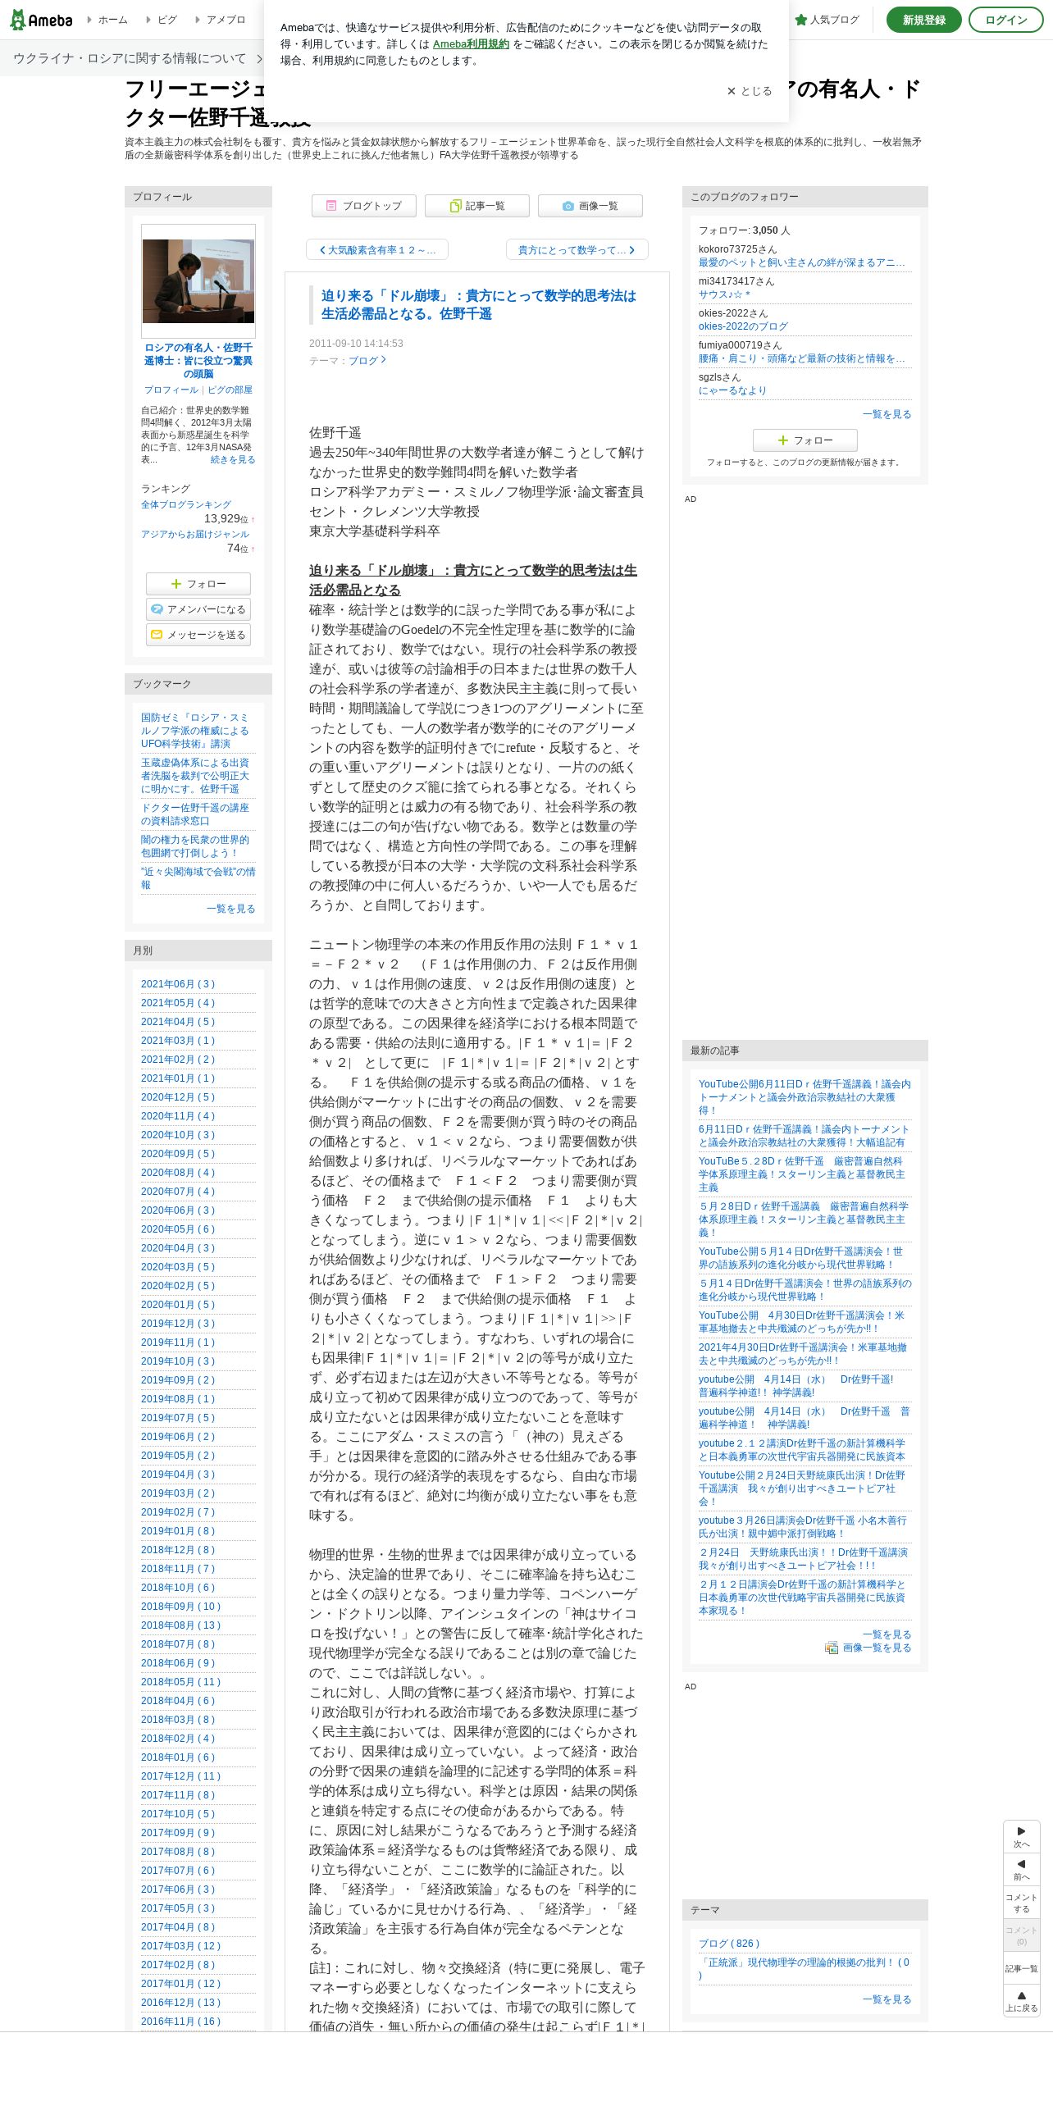Click the Ameba logo
Screen dimensions: 1053x2106
[x=41, y=20]
